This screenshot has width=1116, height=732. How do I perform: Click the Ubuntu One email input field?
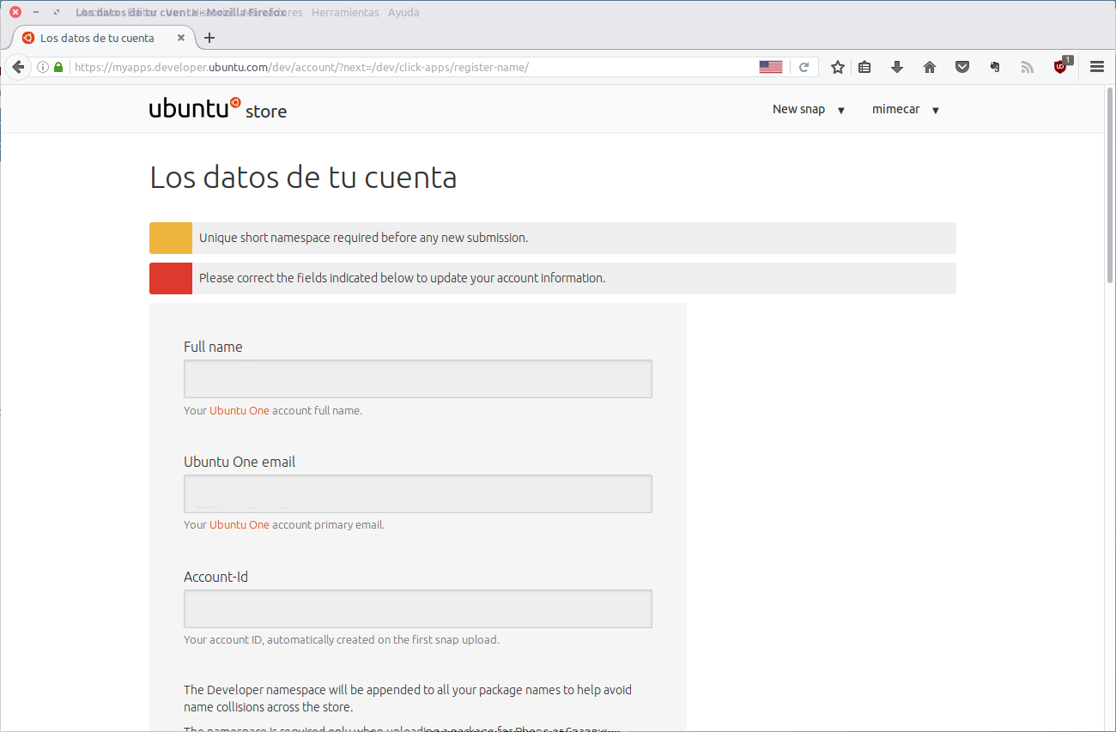418,493
